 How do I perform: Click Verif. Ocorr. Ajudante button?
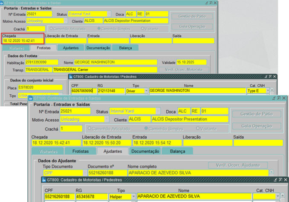(x=238, y=165)
